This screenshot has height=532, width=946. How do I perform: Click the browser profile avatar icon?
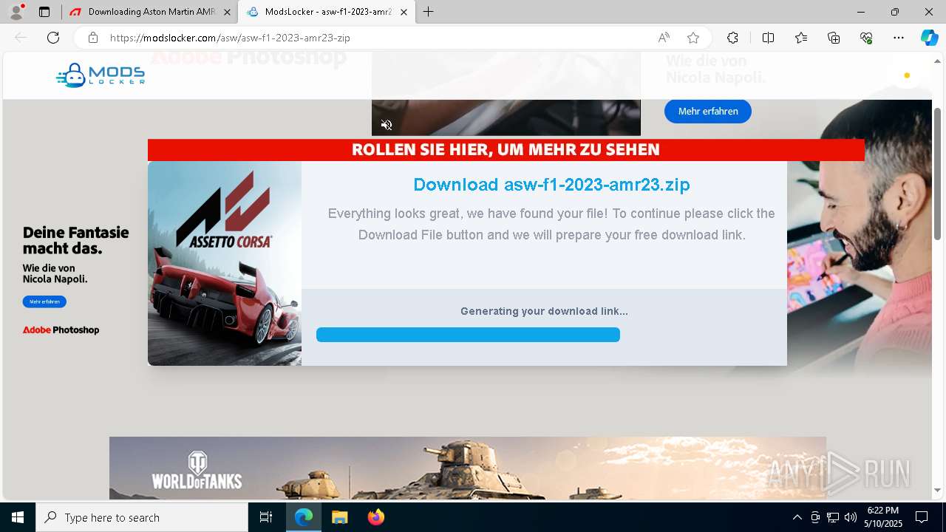click(x=16, y=12)
